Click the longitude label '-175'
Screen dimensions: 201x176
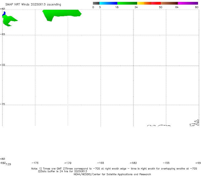click(35, 163)
